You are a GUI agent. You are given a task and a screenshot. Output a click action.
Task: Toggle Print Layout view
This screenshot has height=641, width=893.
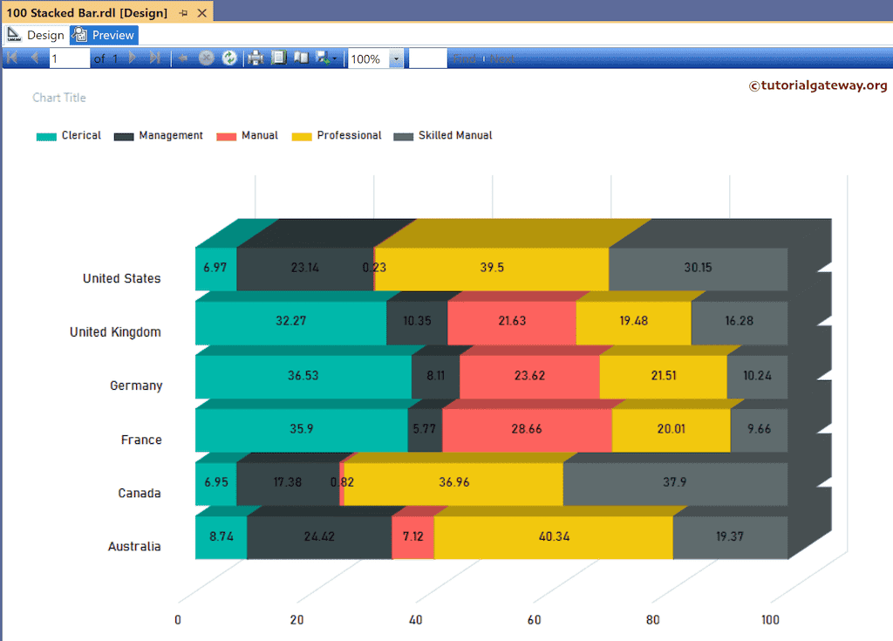(301, 58)
